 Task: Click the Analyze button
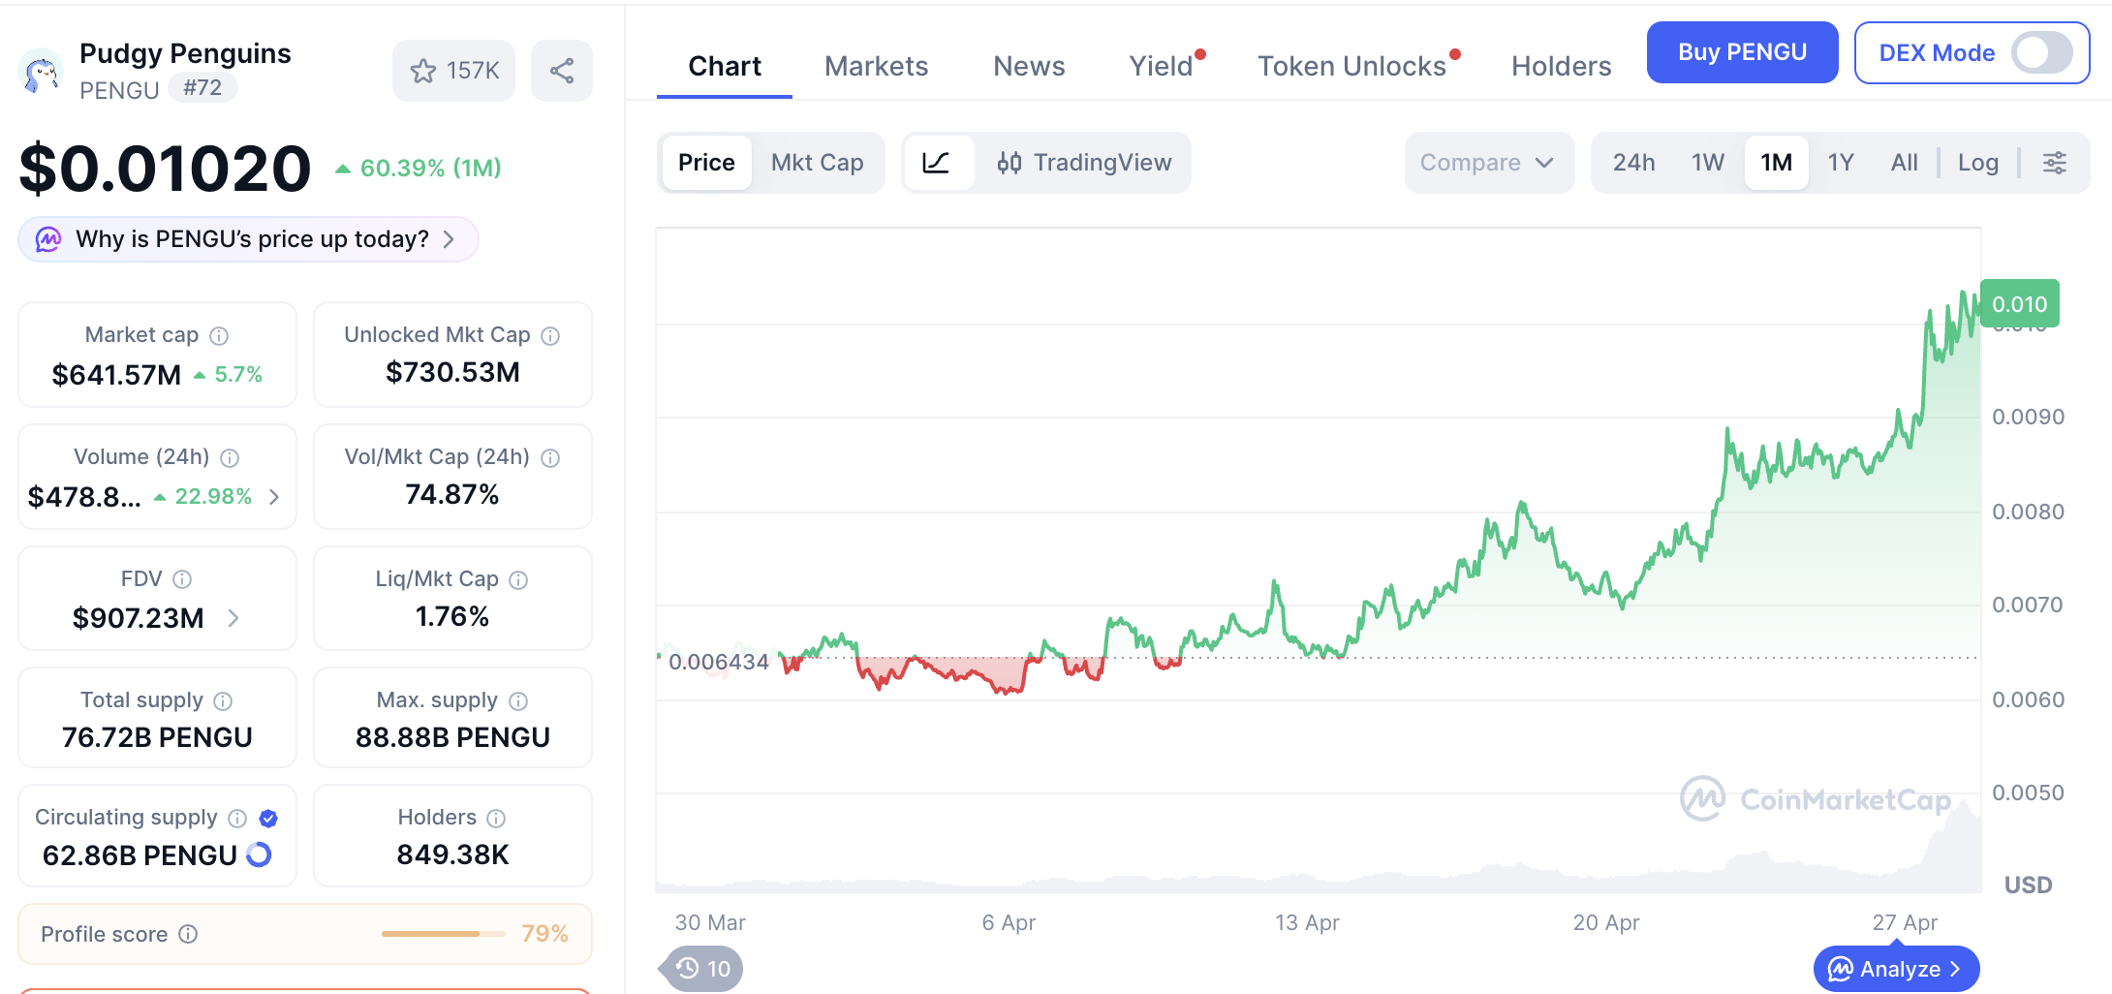(x=1896, y=969)
